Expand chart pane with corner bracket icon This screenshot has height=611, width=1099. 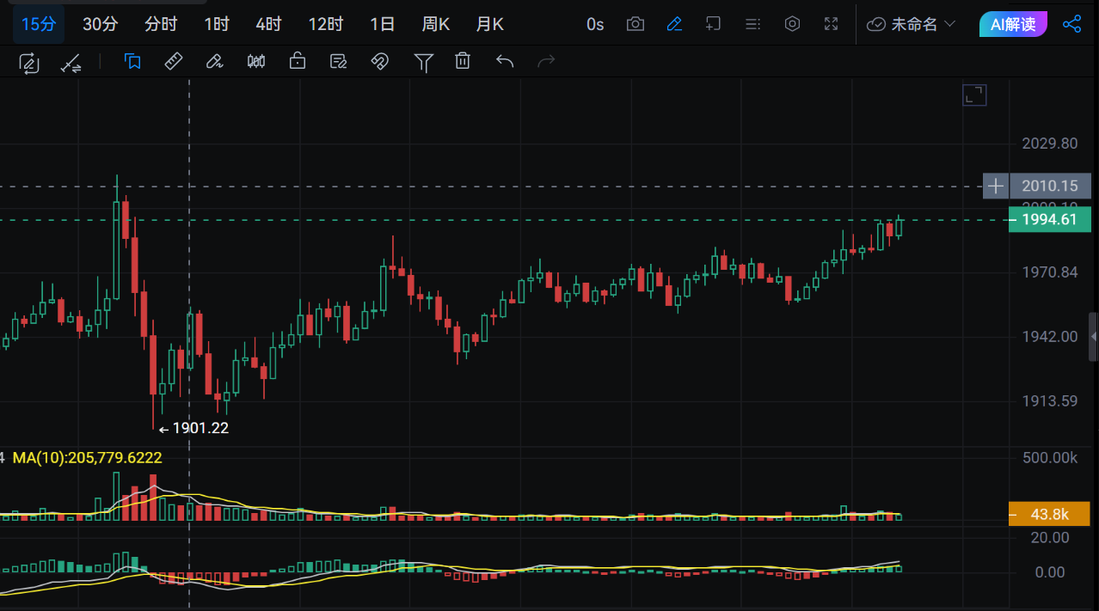click(x=974, y=95)
